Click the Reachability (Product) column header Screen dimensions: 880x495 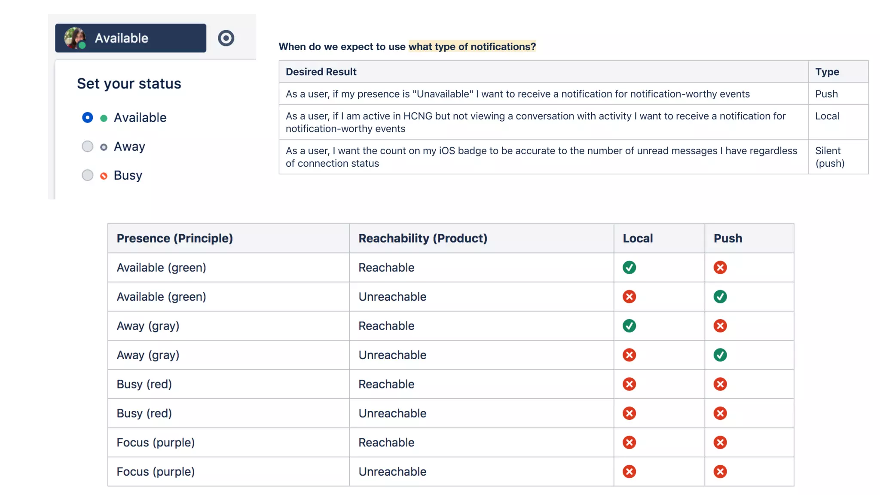tap(423, 238)
